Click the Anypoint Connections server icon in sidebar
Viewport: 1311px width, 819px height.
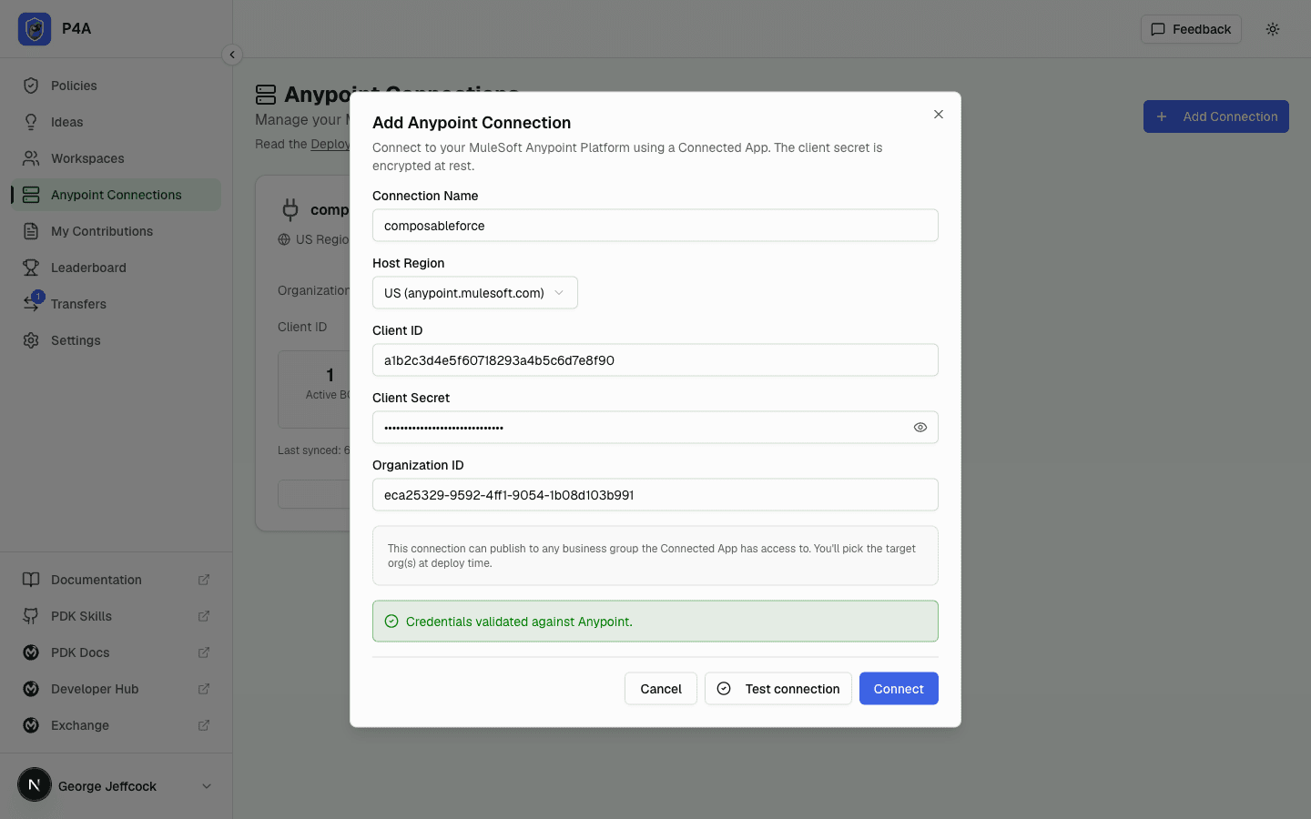31,195
